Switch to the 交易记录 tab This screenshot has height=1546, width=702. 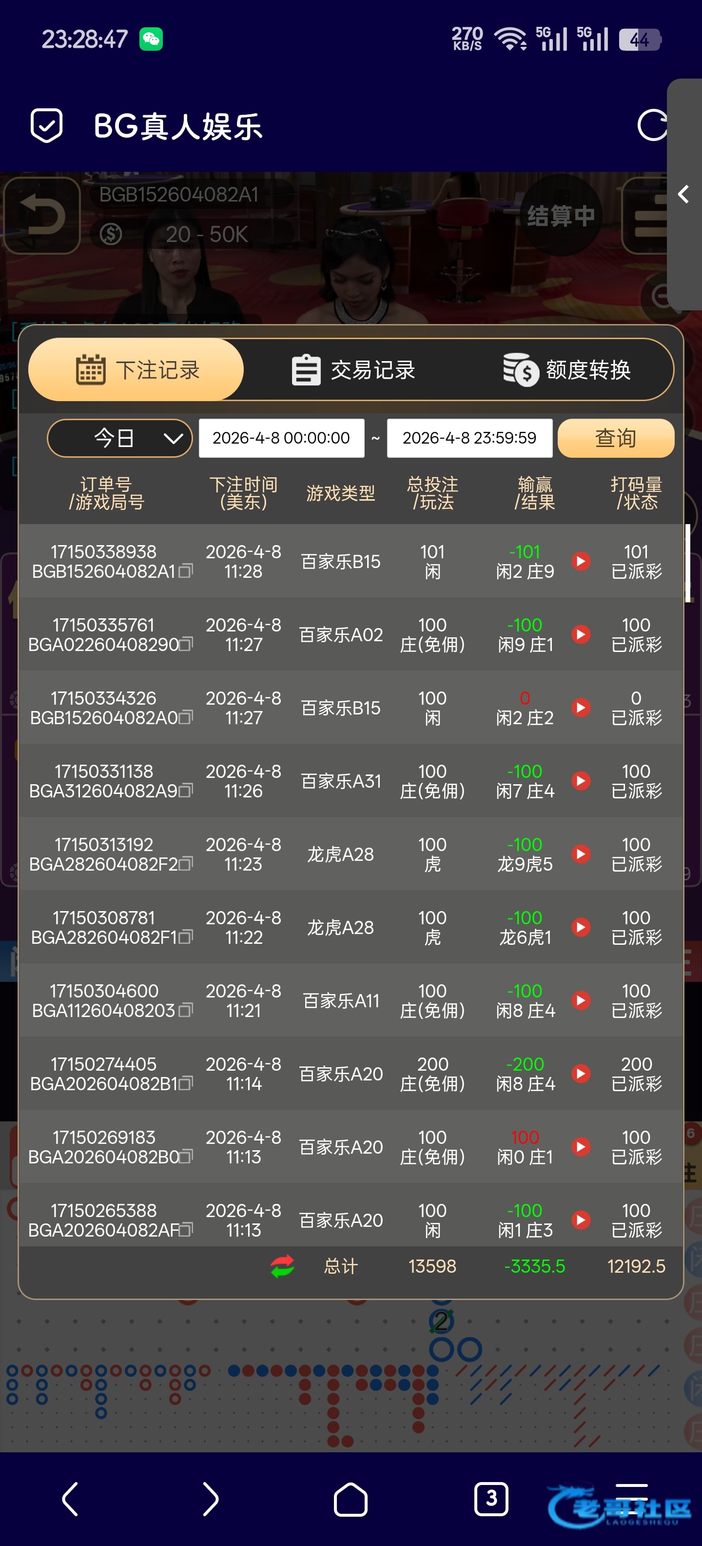tap(353, 370)
